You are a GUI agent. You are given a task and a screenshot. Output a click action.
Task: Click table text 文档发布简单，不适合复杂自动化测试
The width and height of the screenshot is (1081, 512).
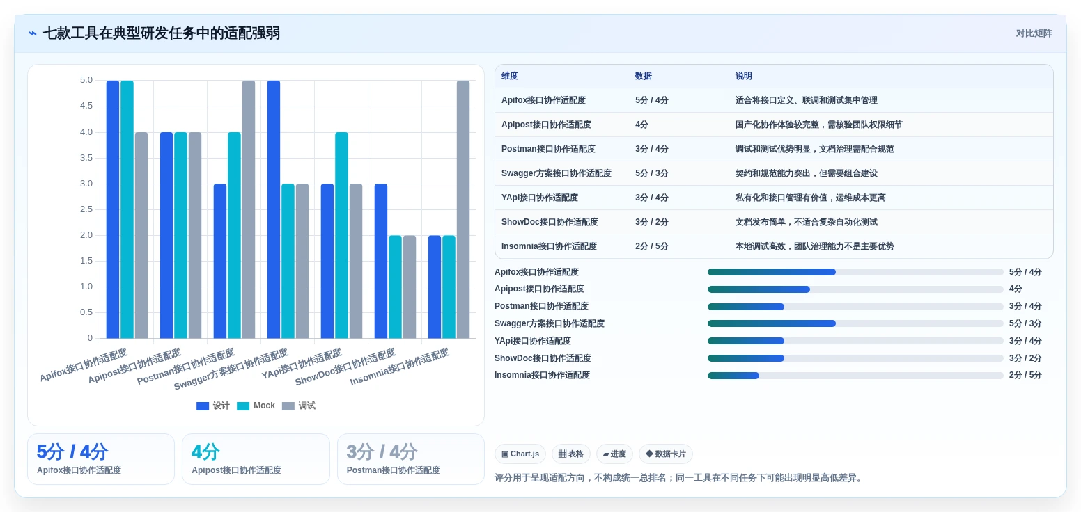pos(807,222)
